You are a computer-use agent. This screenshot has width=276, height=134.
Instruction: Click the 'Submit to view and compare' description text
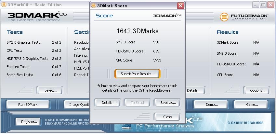pos(137,88)
